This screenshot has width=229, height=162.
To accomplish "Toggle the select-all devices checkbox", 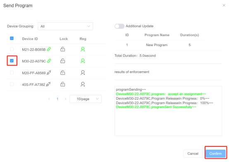I will click(12, 38).
